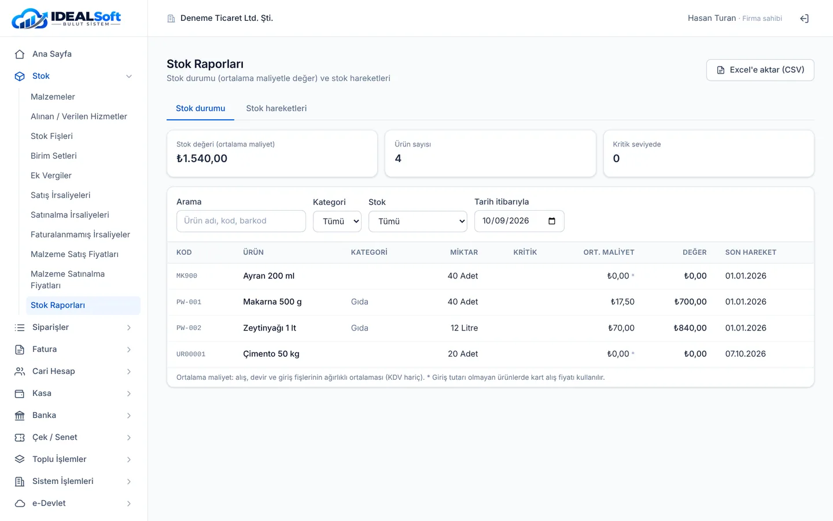833x521 pixels.
Task: Open Ana Sayfa via the home icon
Action: 20,54
